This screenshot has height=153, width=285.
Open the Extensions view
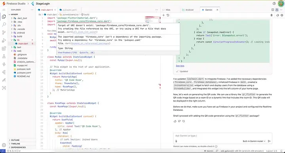coord(4,49)
